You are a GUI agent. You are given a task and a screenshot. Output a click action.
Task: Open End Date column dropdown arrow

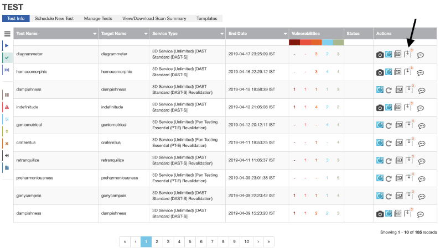pyautogui.click(x=286, y=34)
